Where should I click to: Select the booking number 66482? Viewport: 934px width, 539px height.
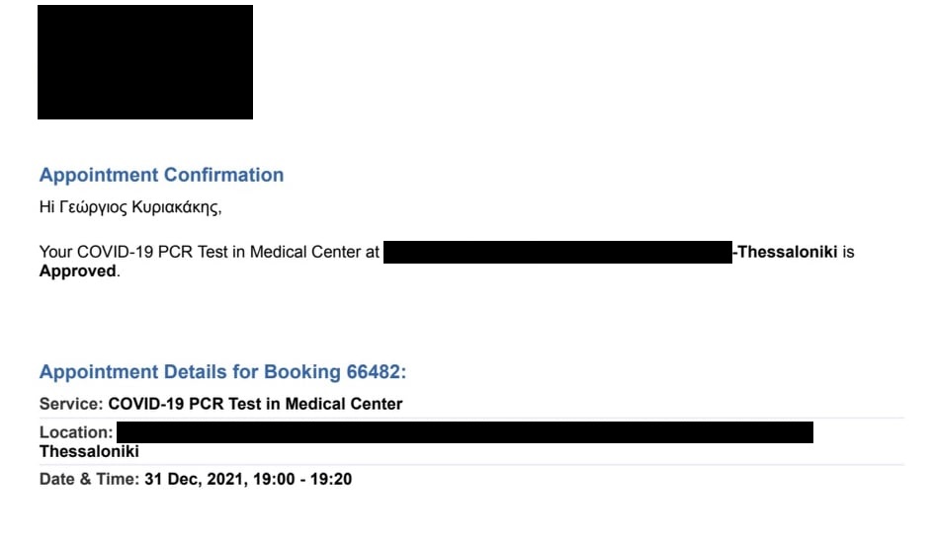coord(375,372)
